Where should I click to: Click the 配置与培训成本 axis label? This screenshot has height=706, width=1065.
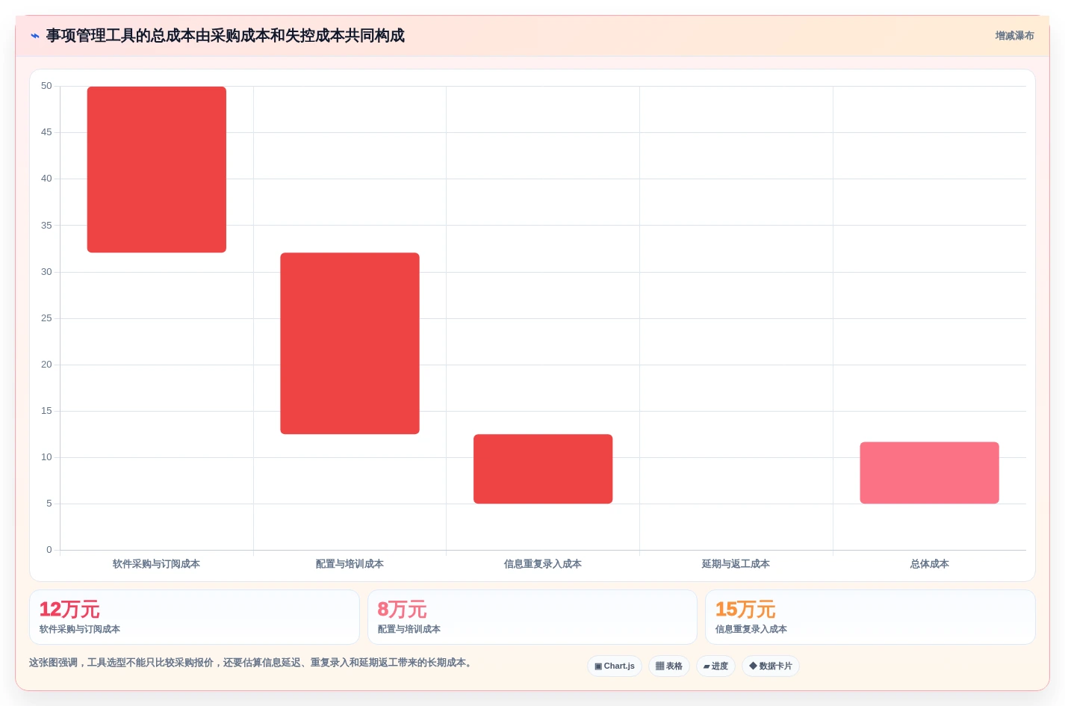tap(350, 564)
